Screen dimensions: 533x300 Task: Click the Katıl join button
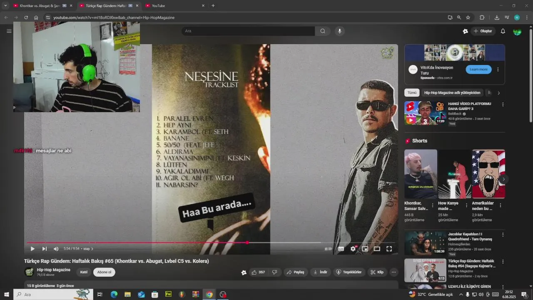pyautogui.click(x=84, y=272)
